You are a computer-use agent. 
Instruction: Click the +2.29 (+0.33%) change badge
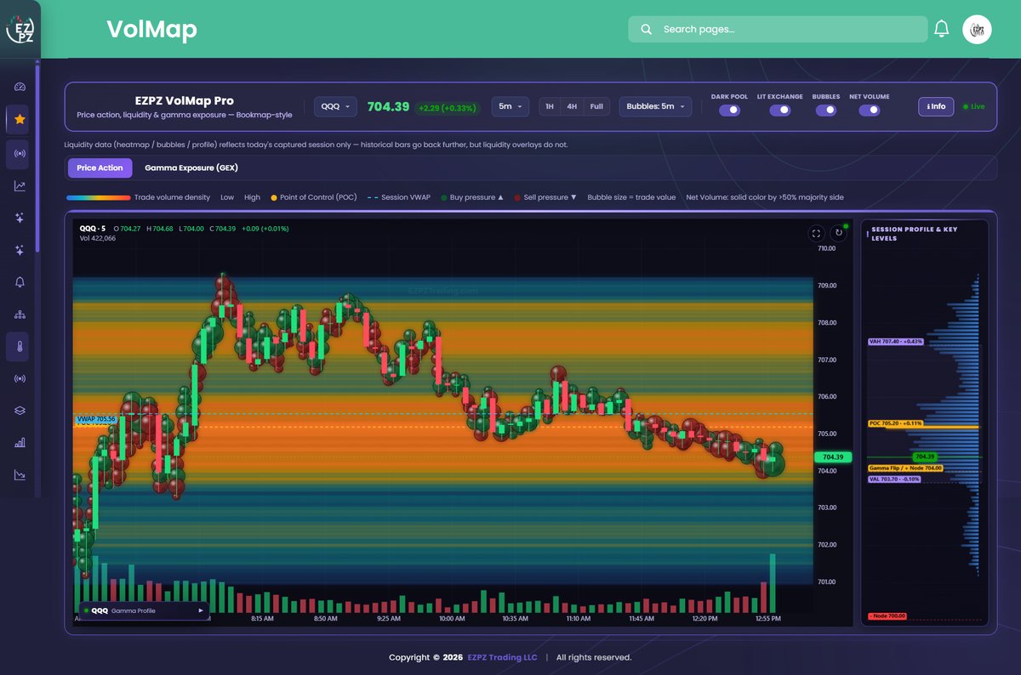pos(448,108)
